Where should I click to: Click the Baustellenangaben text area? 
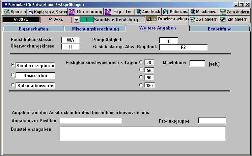[143, 133]
